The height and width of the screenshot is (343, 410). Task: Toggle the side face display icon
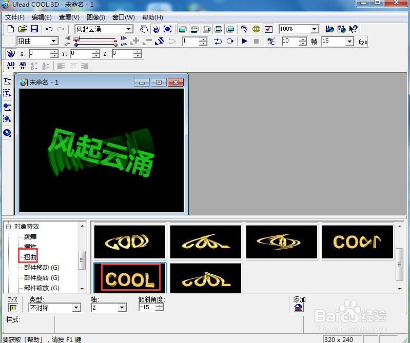[206, 29]
